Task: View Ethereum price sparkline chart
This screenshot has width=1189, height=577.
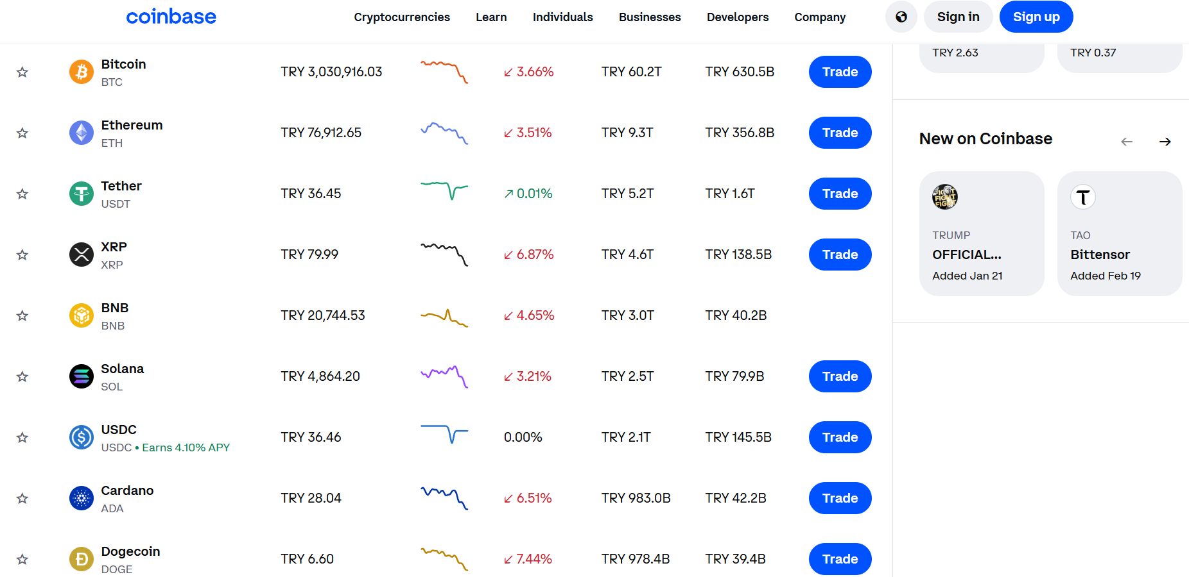Action: tap(444, 133)
